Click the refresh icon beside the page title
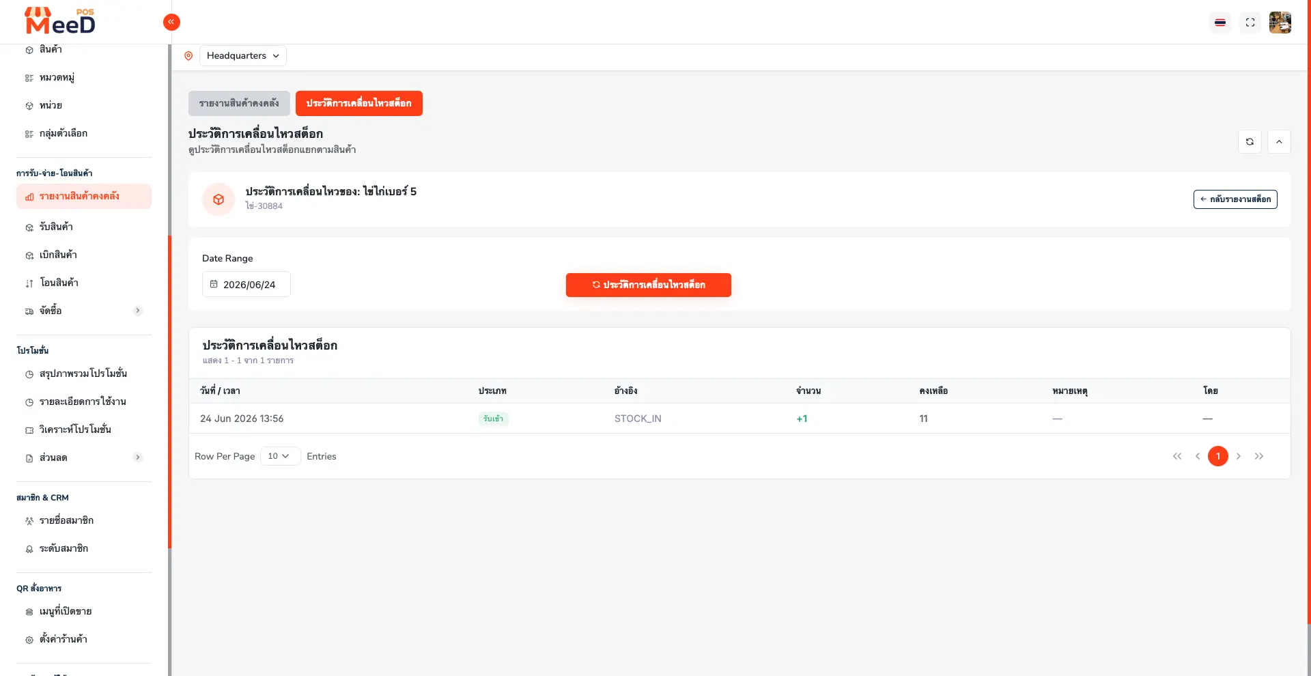Screen dimensions: 1311x676 tap(1250, 141)
